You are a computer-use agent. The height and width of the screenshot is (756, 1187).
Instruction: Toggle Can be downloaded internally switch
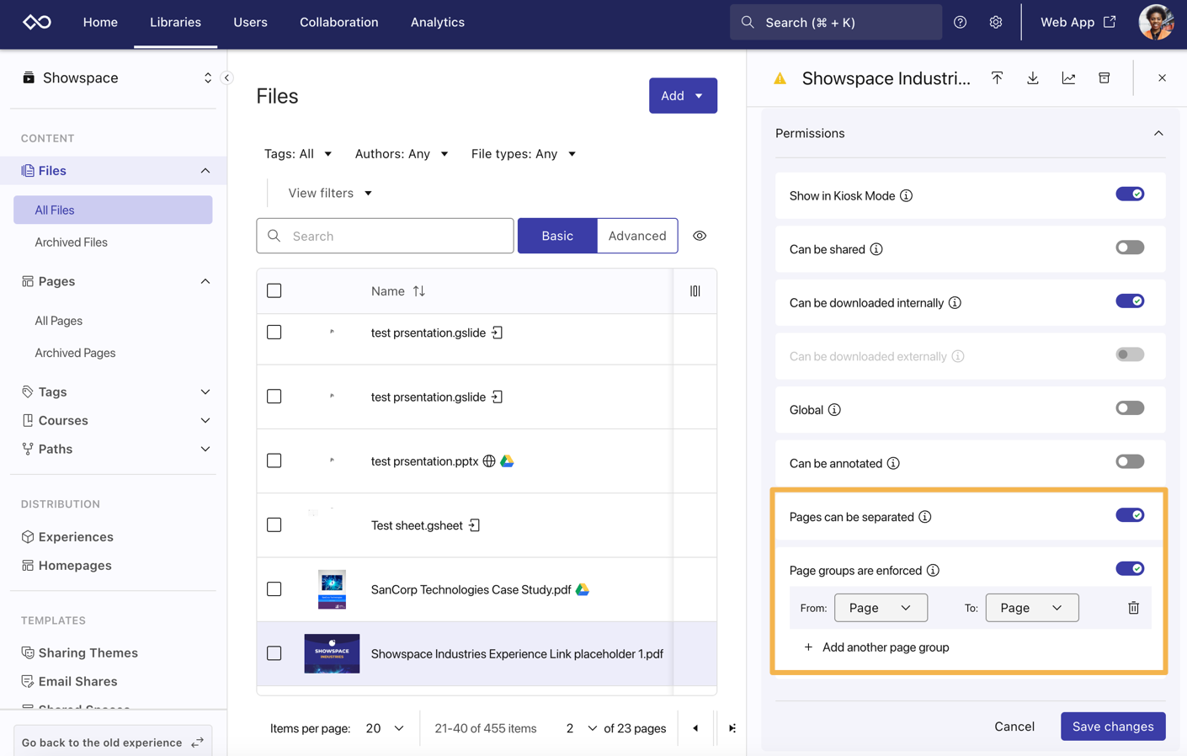1130,301
